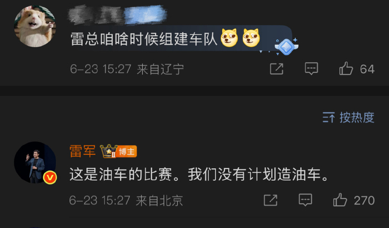Viewport: 389px width, 228px height.
Task: Open the 雷军 username link
Action: coord(83,151)
